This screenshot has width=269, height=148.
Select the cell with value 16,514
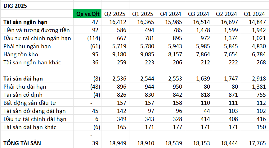point(199,22)
